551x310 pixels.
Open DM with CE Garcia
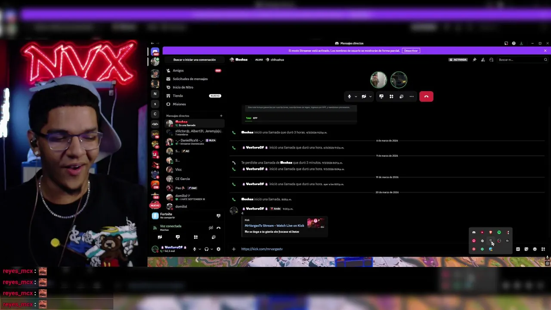194,179
